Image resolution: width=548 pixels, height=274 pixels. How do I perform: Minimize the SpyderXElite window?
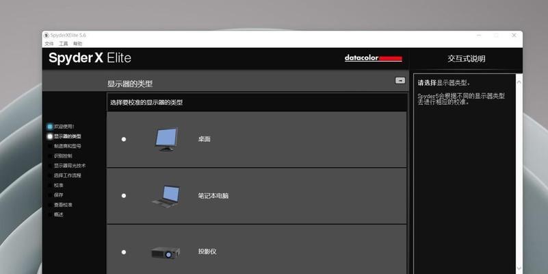click(479, 36)
